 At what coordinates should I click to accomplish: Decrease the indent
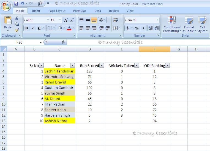pos(101,28)
